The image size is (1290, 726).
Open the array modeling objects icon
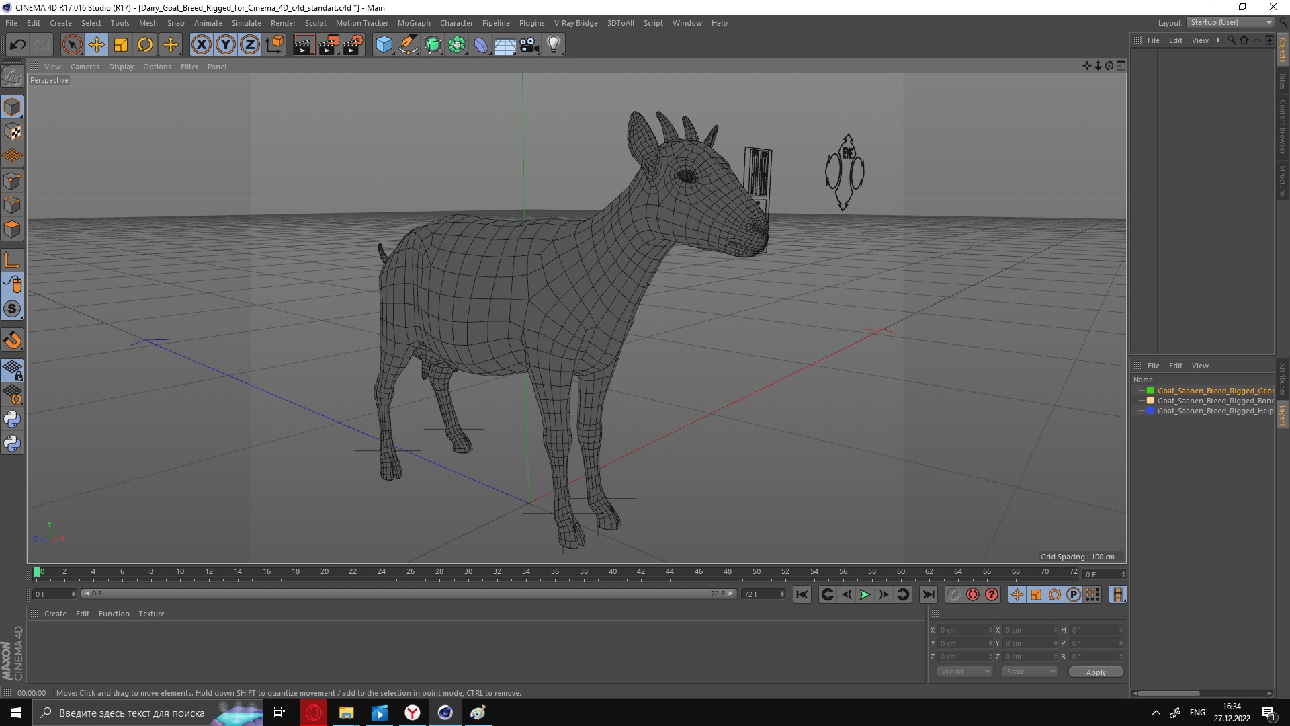point(457,45)
